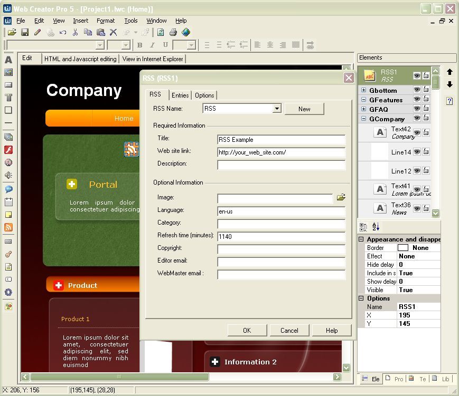Click the Delete X toolbar icon
459x396 pixels.
click(113, 32)
